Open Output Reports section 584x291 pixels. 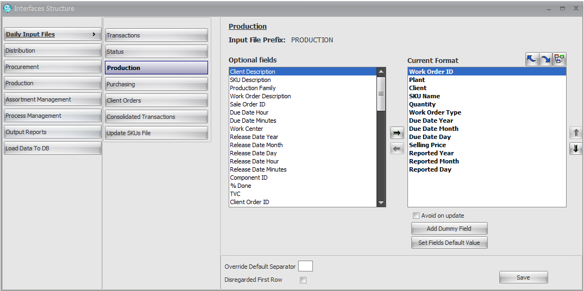pos(53,132)
